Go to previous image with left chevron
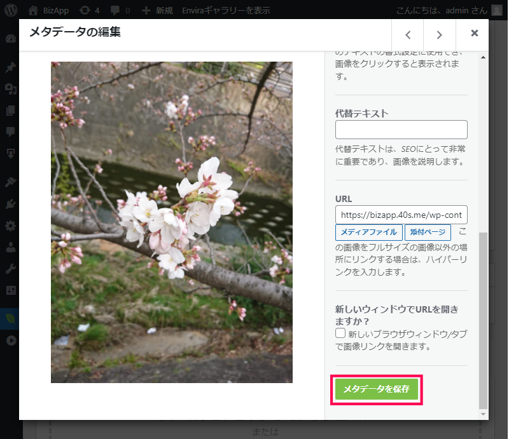The image size is (509, 439). coord(408,35)
